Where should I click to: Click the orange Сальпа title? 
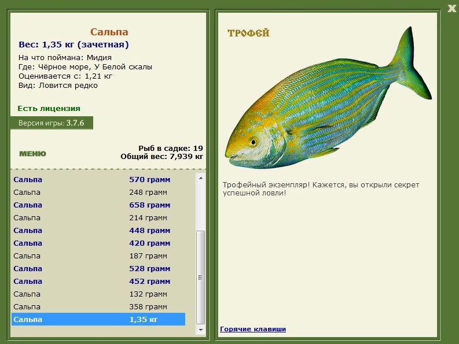(x=109, y=32)
